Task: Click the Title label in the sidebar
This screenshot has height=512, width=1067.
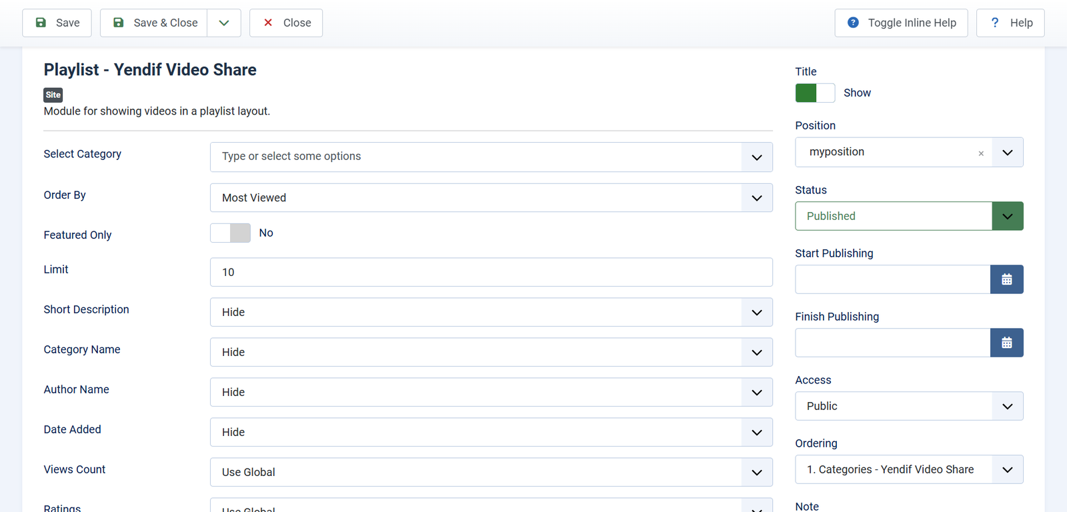Action: pyautogui.click(x=806, y=71)
